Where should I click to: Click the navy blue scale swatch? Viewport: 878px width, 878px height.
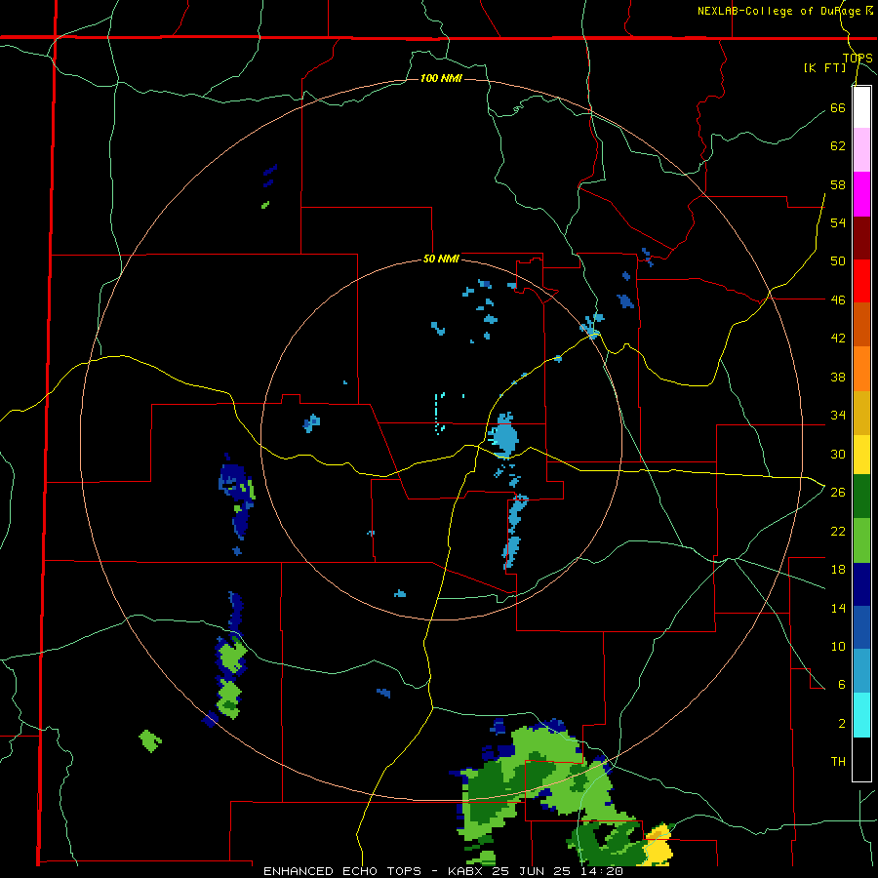tap(861, 584)
